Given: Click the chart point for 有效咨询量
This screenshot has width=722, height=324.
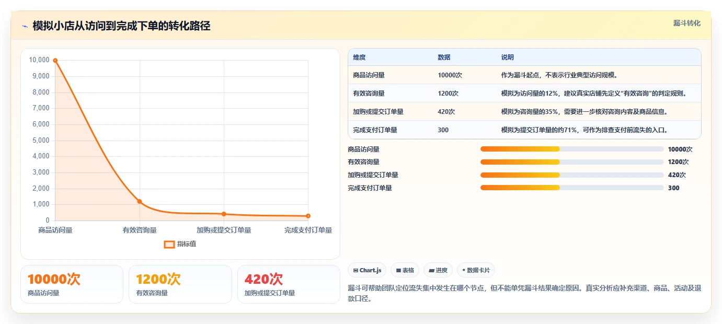Looking at the screenshot, I should [x=140, y=201].
